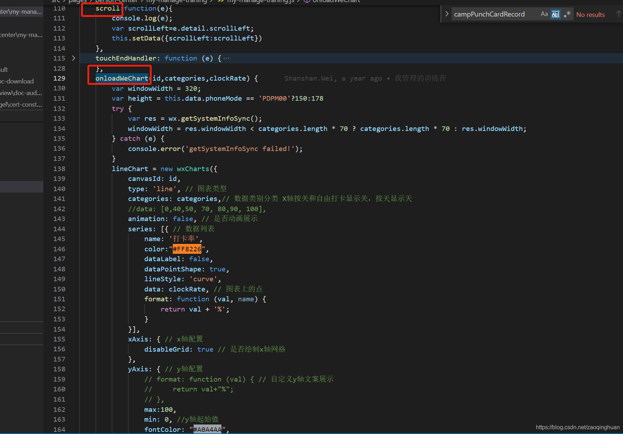Click the 'animation' property on line 143
The height and width of the screenshot is (434, 623).
pos(146,219)
